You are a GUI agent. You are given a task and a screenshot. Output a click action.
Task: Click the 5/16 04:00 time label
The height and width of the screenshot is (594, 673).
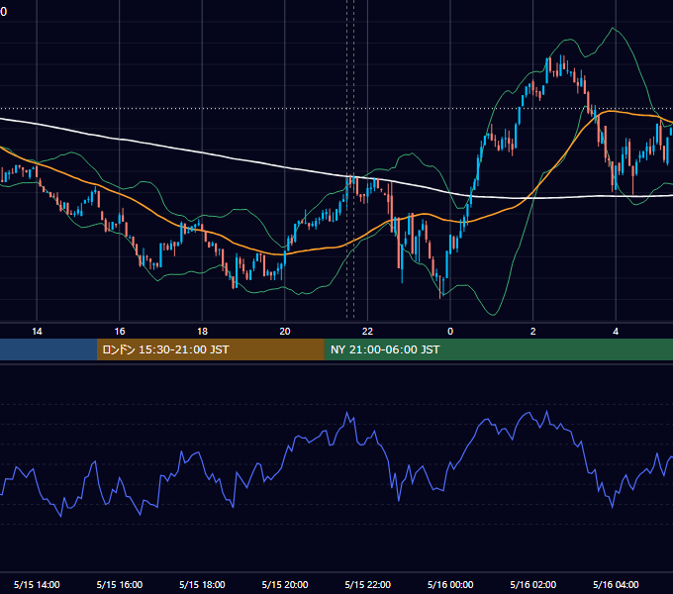click(616, 584)
